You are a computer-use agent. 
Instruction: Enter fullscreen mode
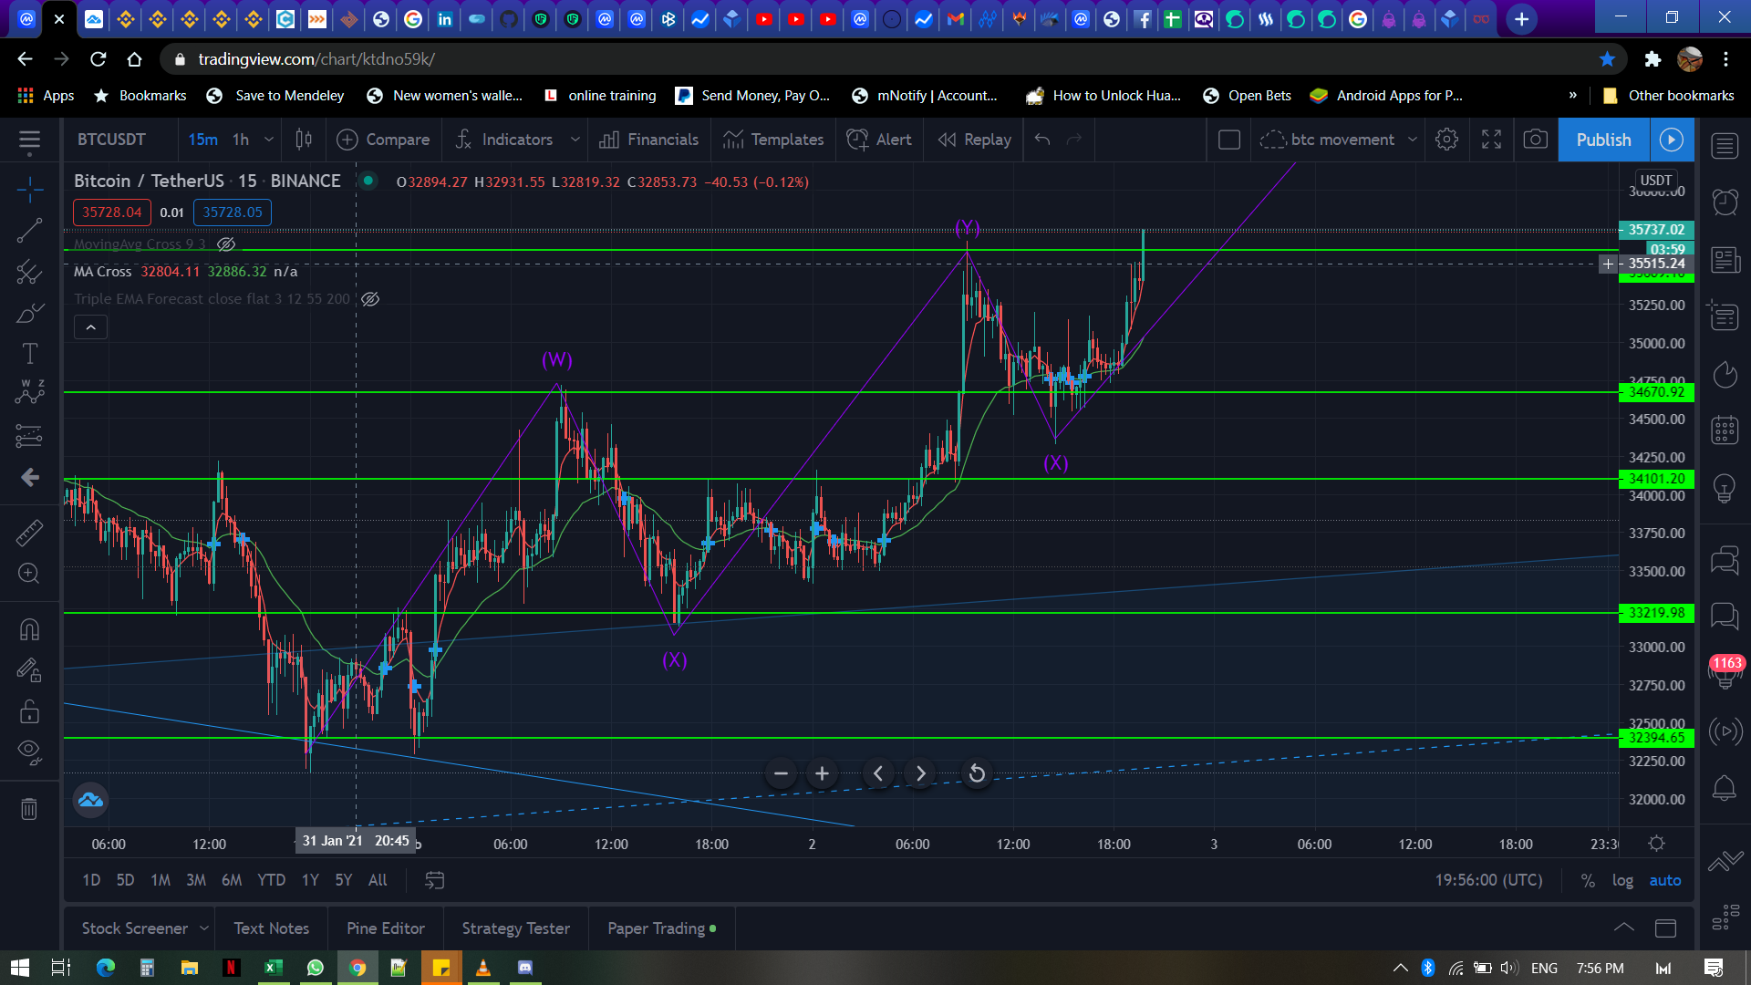click(1491, 140)
